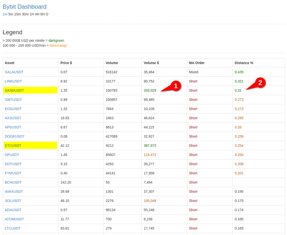Click the 0.321 distance value
Screen dimensions: 287x235
point(239,81)
